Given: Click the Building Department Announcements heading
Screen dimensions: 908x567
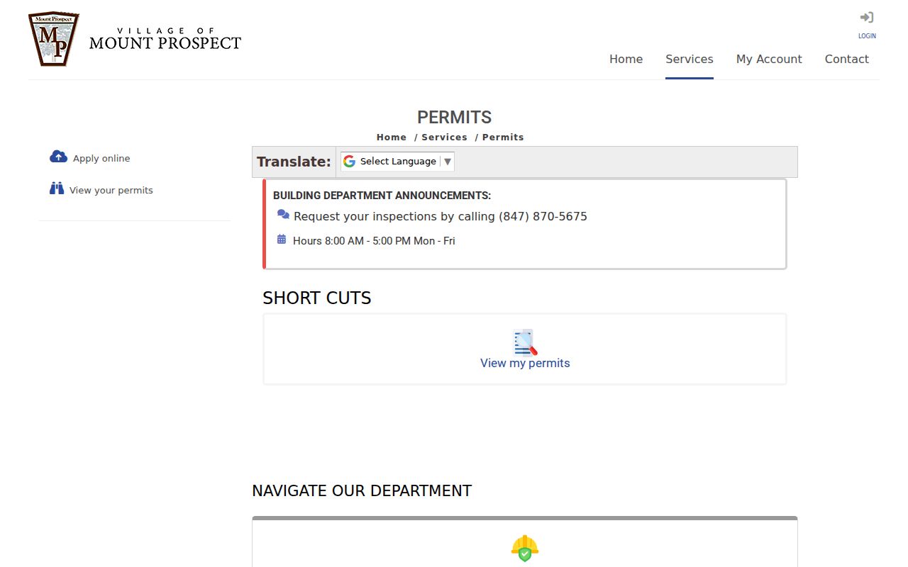Looking at the screenshot, I should tap(382, 196).
